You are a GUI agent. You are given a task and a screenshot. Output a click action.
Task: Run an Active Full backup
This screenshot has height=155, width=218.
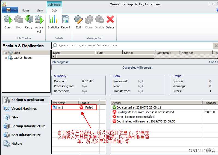click(39, 24)
